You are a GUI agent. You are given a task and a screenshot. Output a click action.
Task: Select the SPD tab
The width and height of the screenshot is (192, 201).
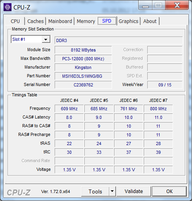coord(107,21)
